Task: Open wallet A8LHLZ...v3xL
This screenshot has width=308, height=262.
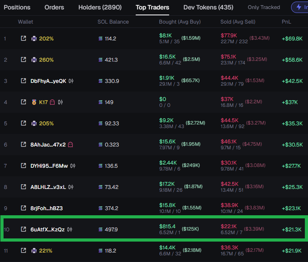Action: click(48, 187)
